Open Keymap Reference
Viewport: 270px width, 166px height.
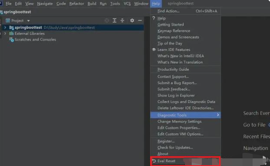[x=185, y=31]
